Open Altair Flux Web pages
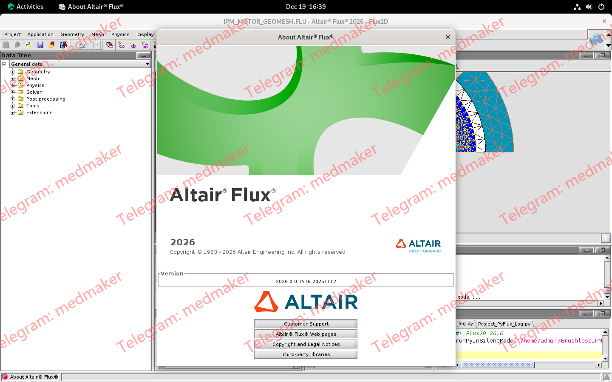This screenshot has height=382, width=612. pos(306,334)
